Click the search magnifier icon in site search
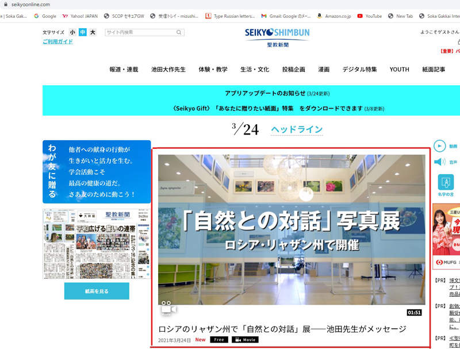This screenshot has height=349, width=460. 180,33
